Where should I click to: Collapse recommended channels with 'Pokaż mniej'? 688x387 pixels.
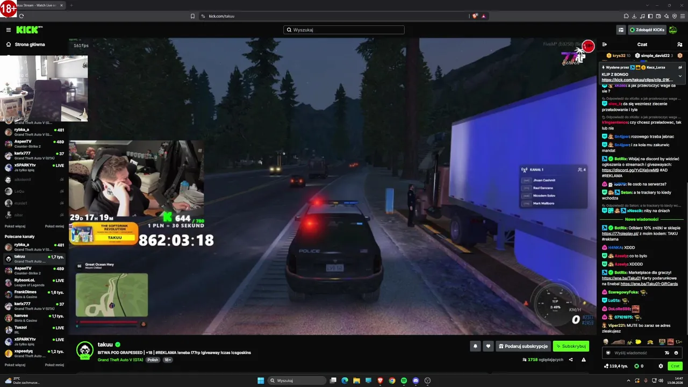(x=54, y=364)
